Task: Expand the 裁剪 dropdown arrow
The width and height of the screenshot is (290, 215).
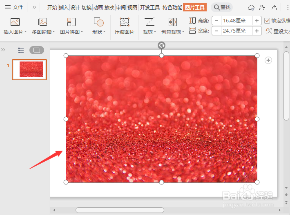Action: coord(155,32)
